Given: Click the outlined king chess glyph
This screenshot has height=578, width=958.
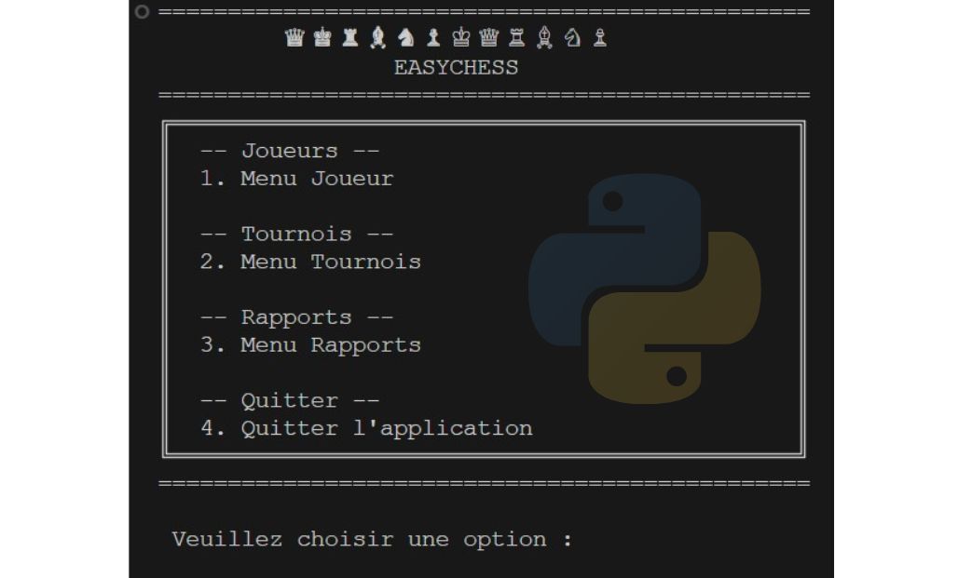Looking at the screenshot, I should tap(461, 38).
